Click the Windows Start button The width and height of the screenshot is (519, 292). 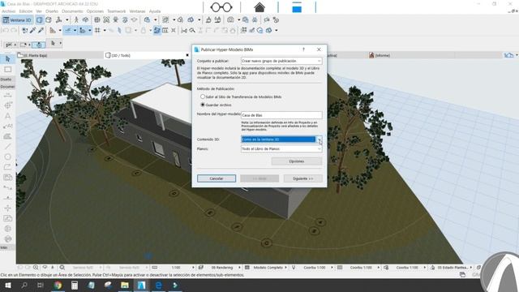tap(7, 285)
